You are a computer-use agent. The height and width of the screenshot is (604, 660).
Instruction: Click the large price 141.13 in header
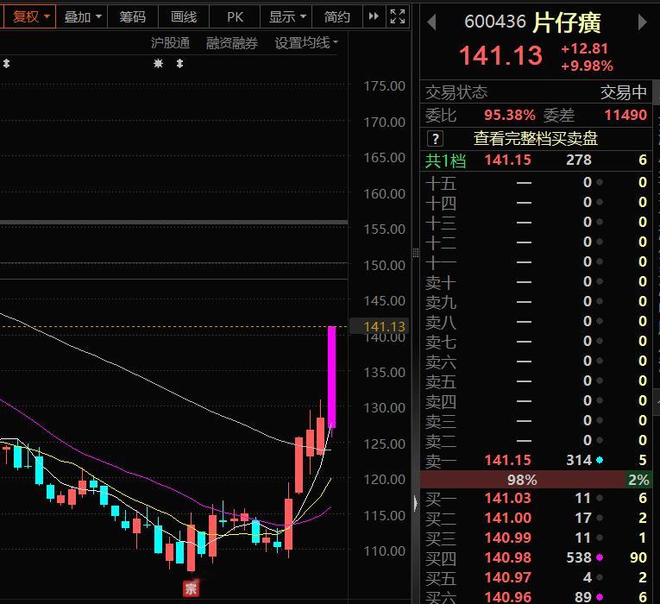[501, 55]
